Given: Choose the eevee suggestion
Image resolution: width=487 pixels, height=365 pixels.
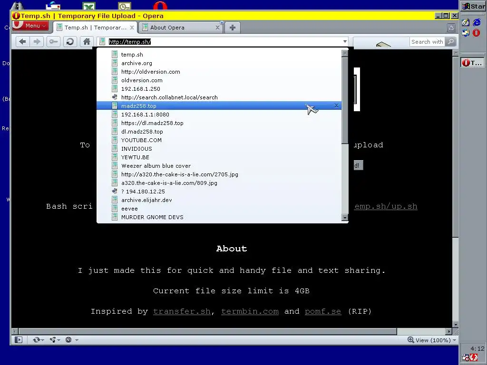Looking at the screenshot, I should pos(219,209).
